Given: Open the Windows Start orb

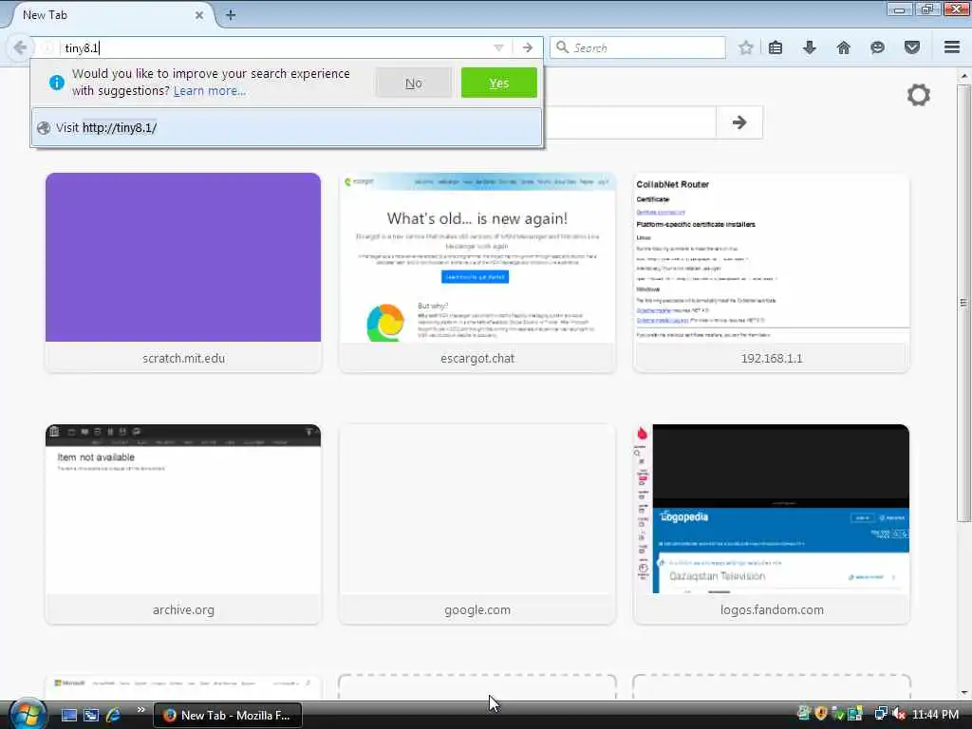Looking at the screenshot, I should coord(28,714).
